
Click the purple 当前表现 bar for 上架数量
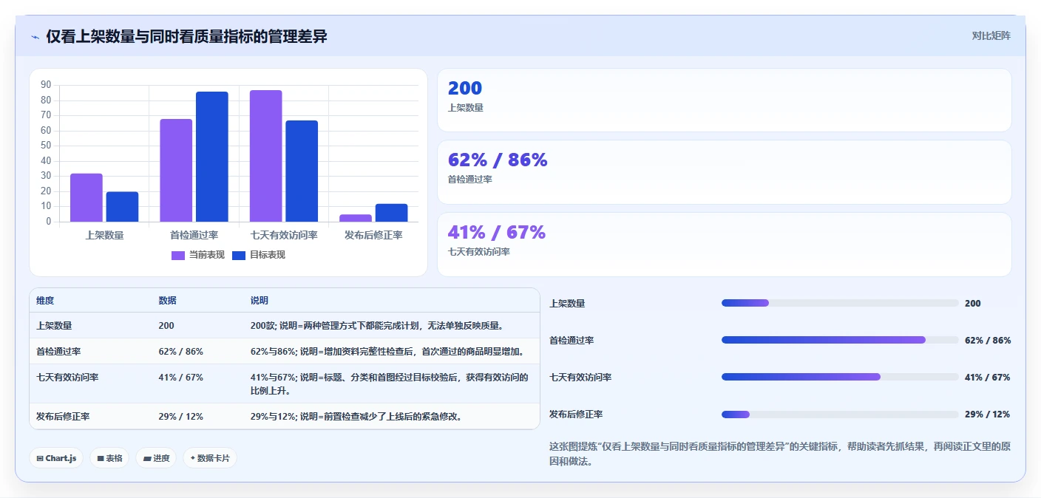tap(87, 197)
